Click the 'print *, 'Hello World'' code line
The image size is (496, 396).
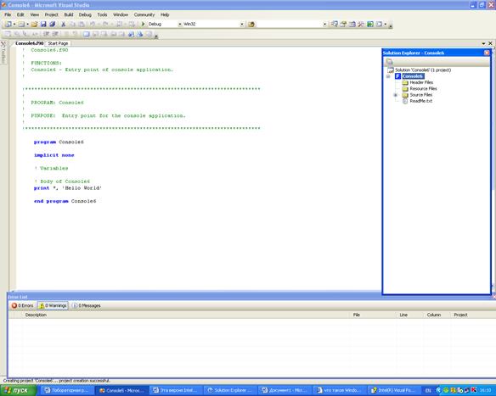coord(68,188)
